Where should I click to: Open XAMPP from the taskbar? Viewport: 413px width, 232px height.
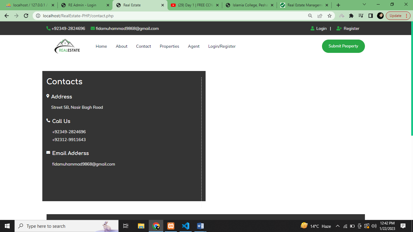pyautogui.click(x=171, y=226)
